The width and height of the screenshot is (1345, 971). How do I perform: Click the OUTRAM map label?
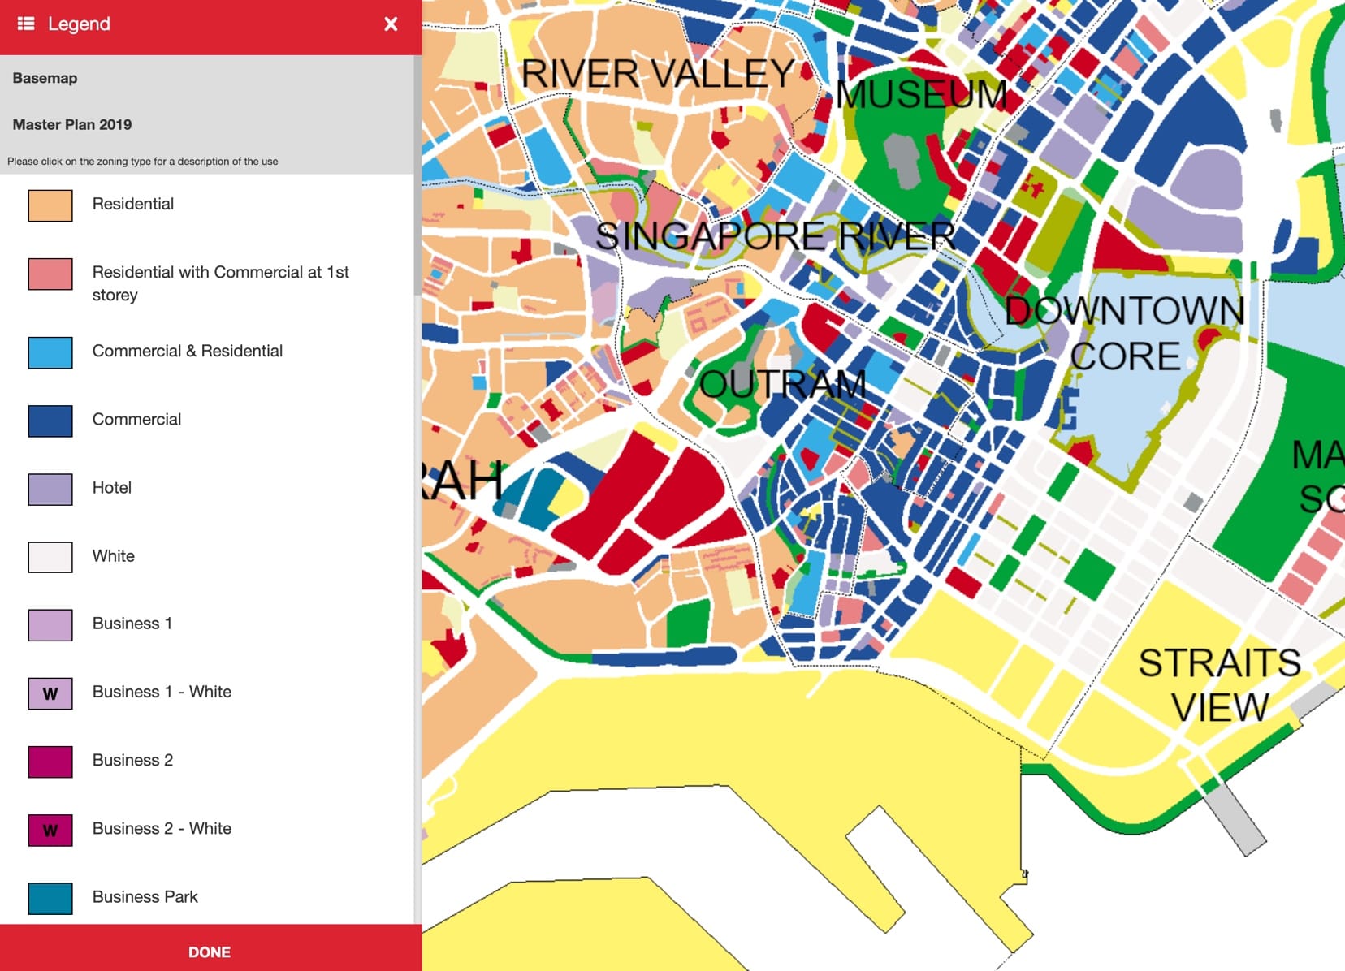click(x=783, y=383)
